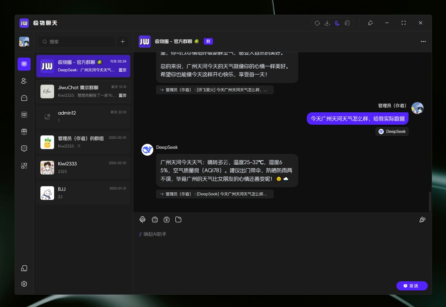Open the downloads icon in title bar

point(327,23)
